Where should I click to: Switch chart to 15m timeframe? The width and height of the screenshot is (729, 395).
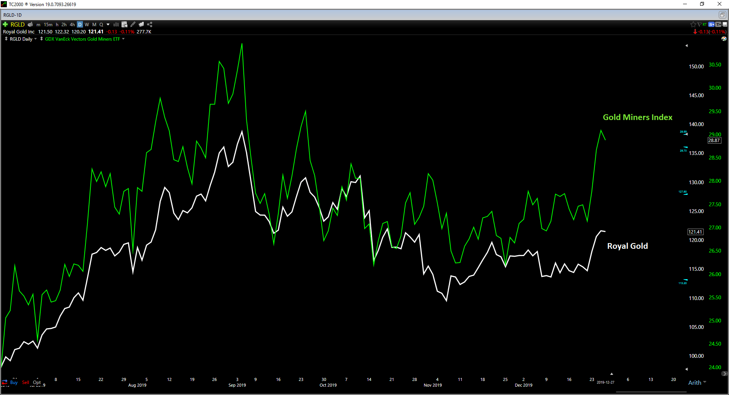click(48, 25)
